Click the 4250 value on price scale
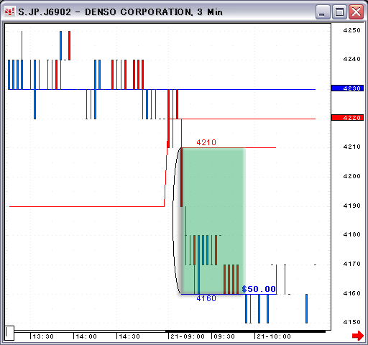Viewport: 368px width, 345px height. (x=351, y=30)
